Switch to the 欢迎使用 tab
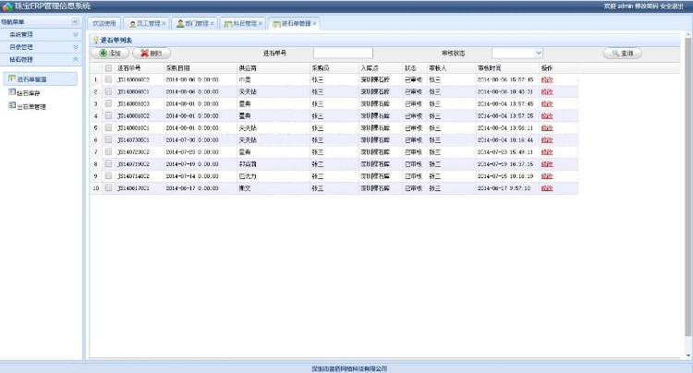The height and width of the screenshot is (373, 693). click(104, 23)
